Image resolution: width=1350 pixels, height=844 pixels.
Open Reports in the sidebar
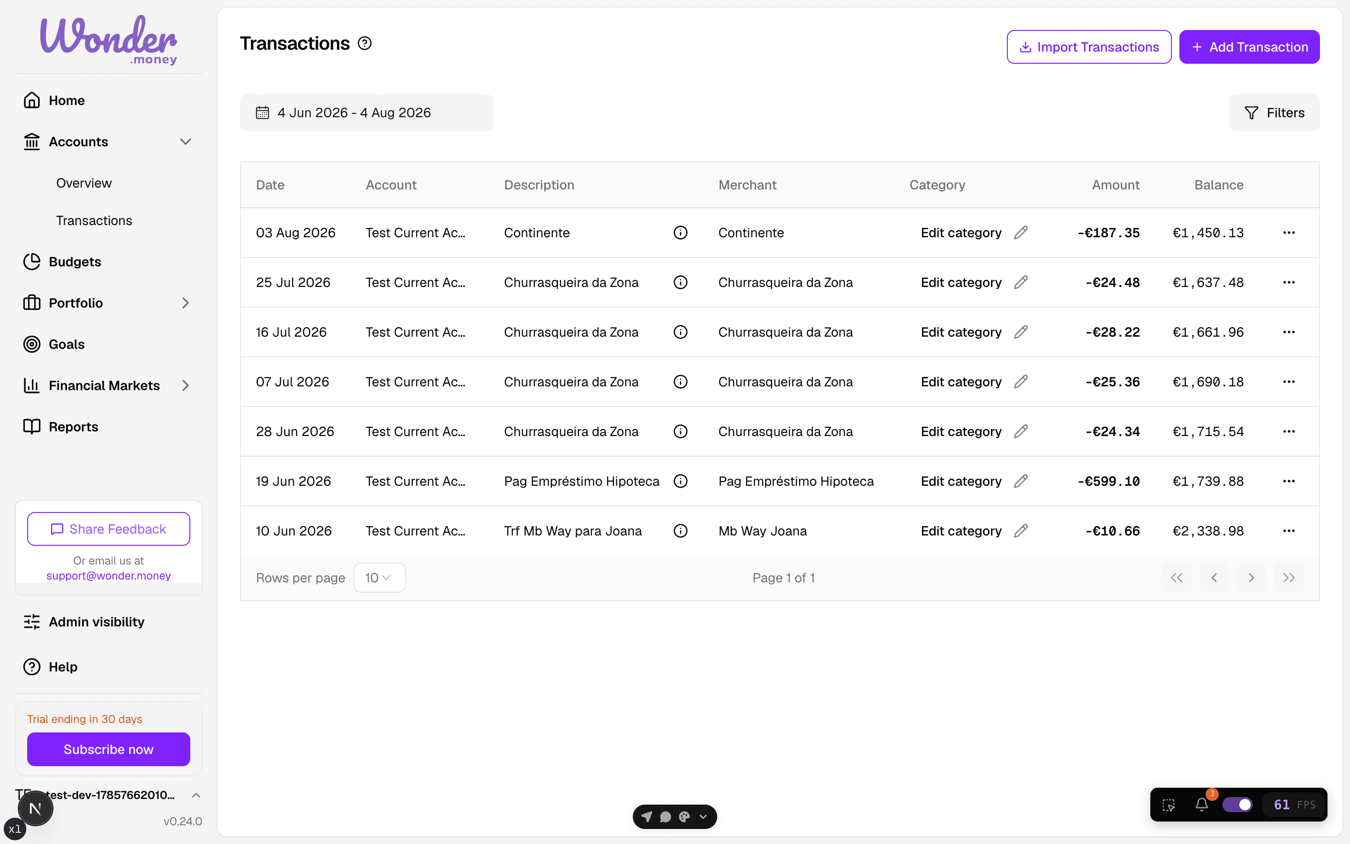coord(73,427)
